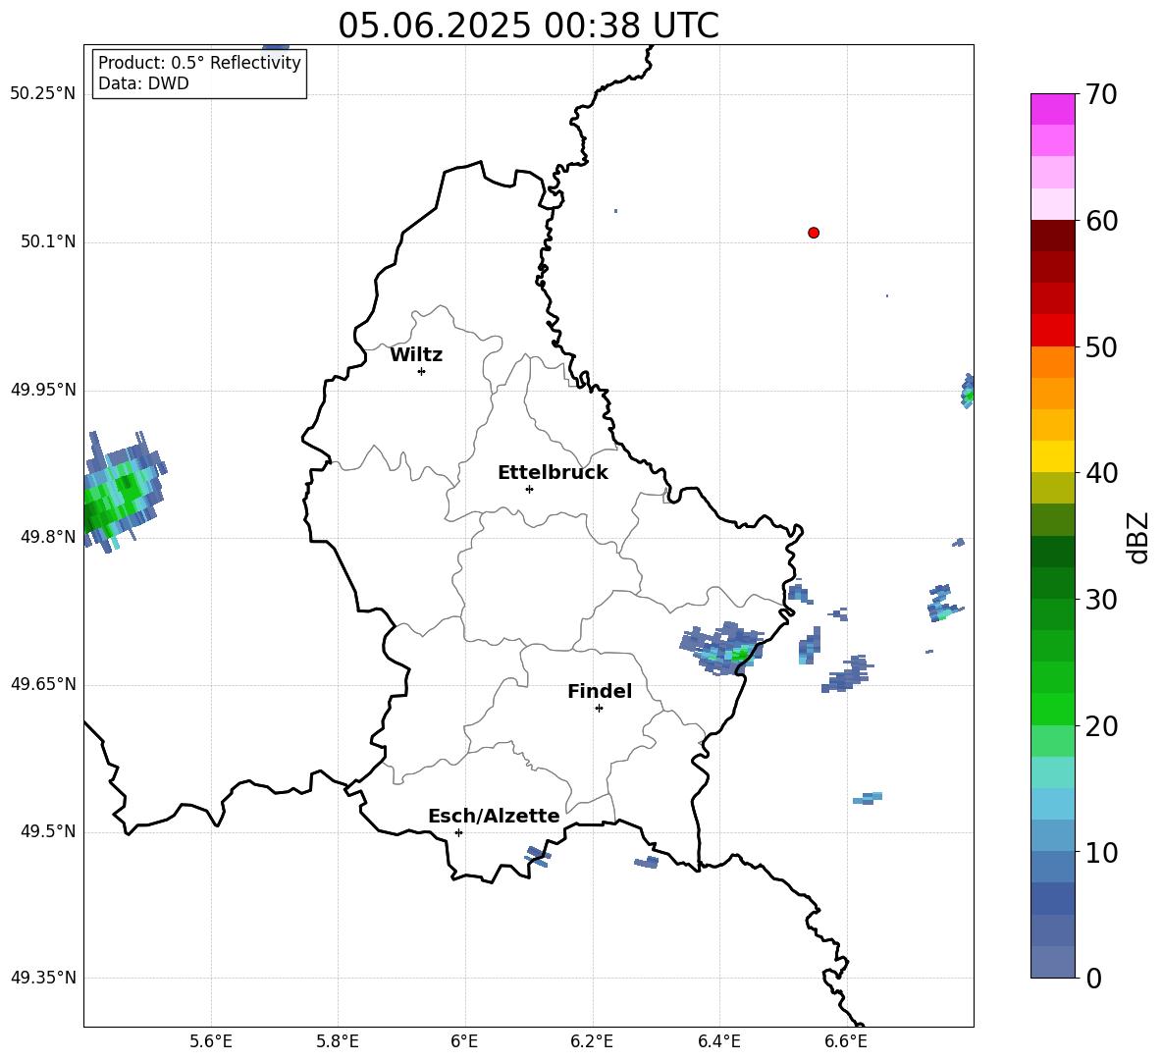1162x1061 pixels.
Task: Click the 60 colorbar tick label
Action: [x=1100, y=221]
